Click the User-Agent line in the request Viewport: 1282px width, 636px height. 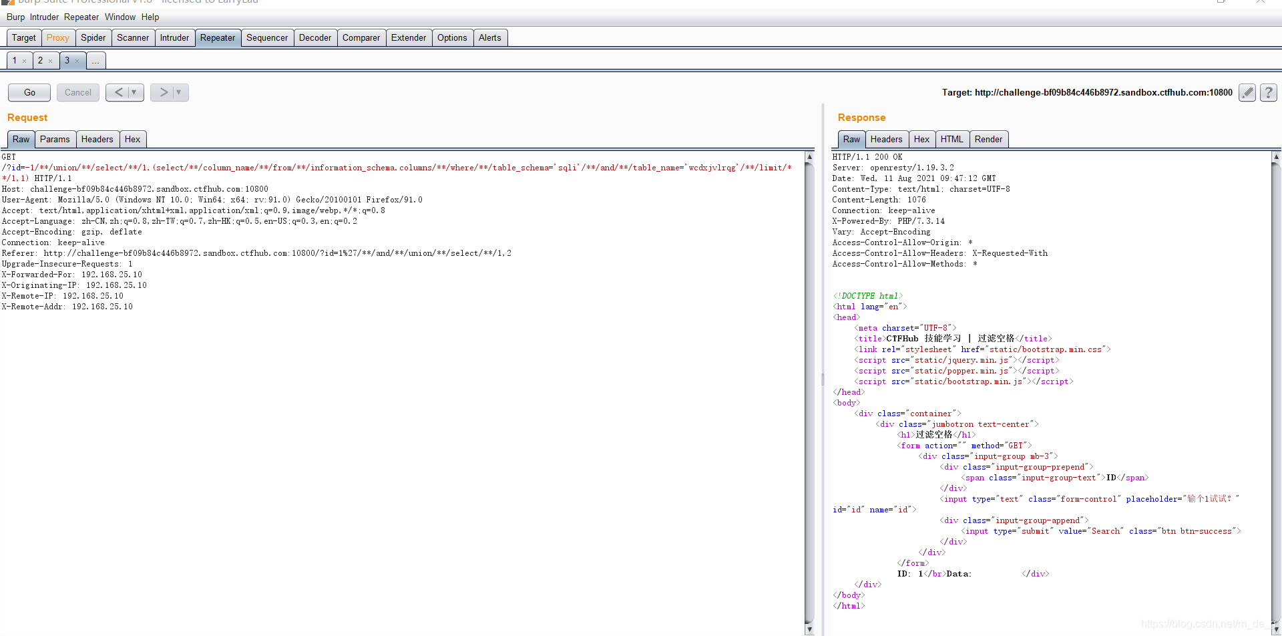tap(212, 200)
